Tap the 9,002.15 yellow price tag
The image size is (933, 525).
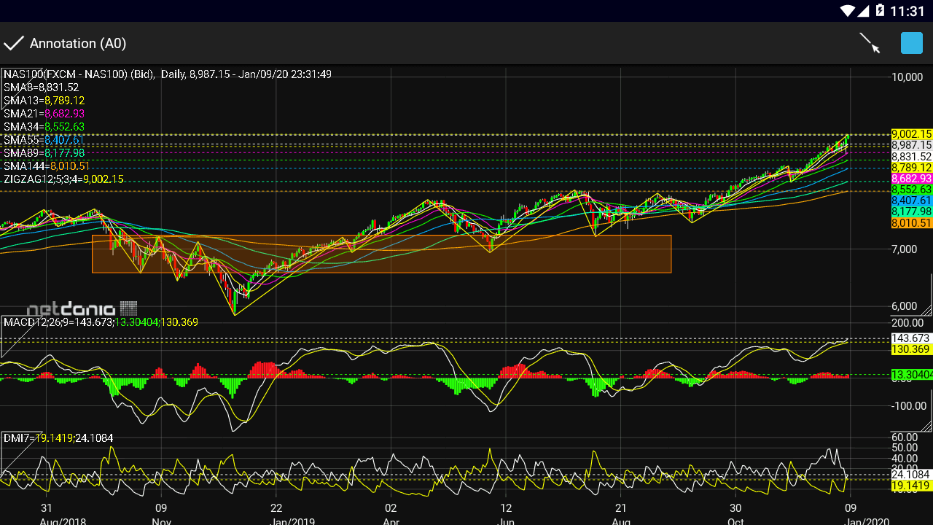[912, 134]
